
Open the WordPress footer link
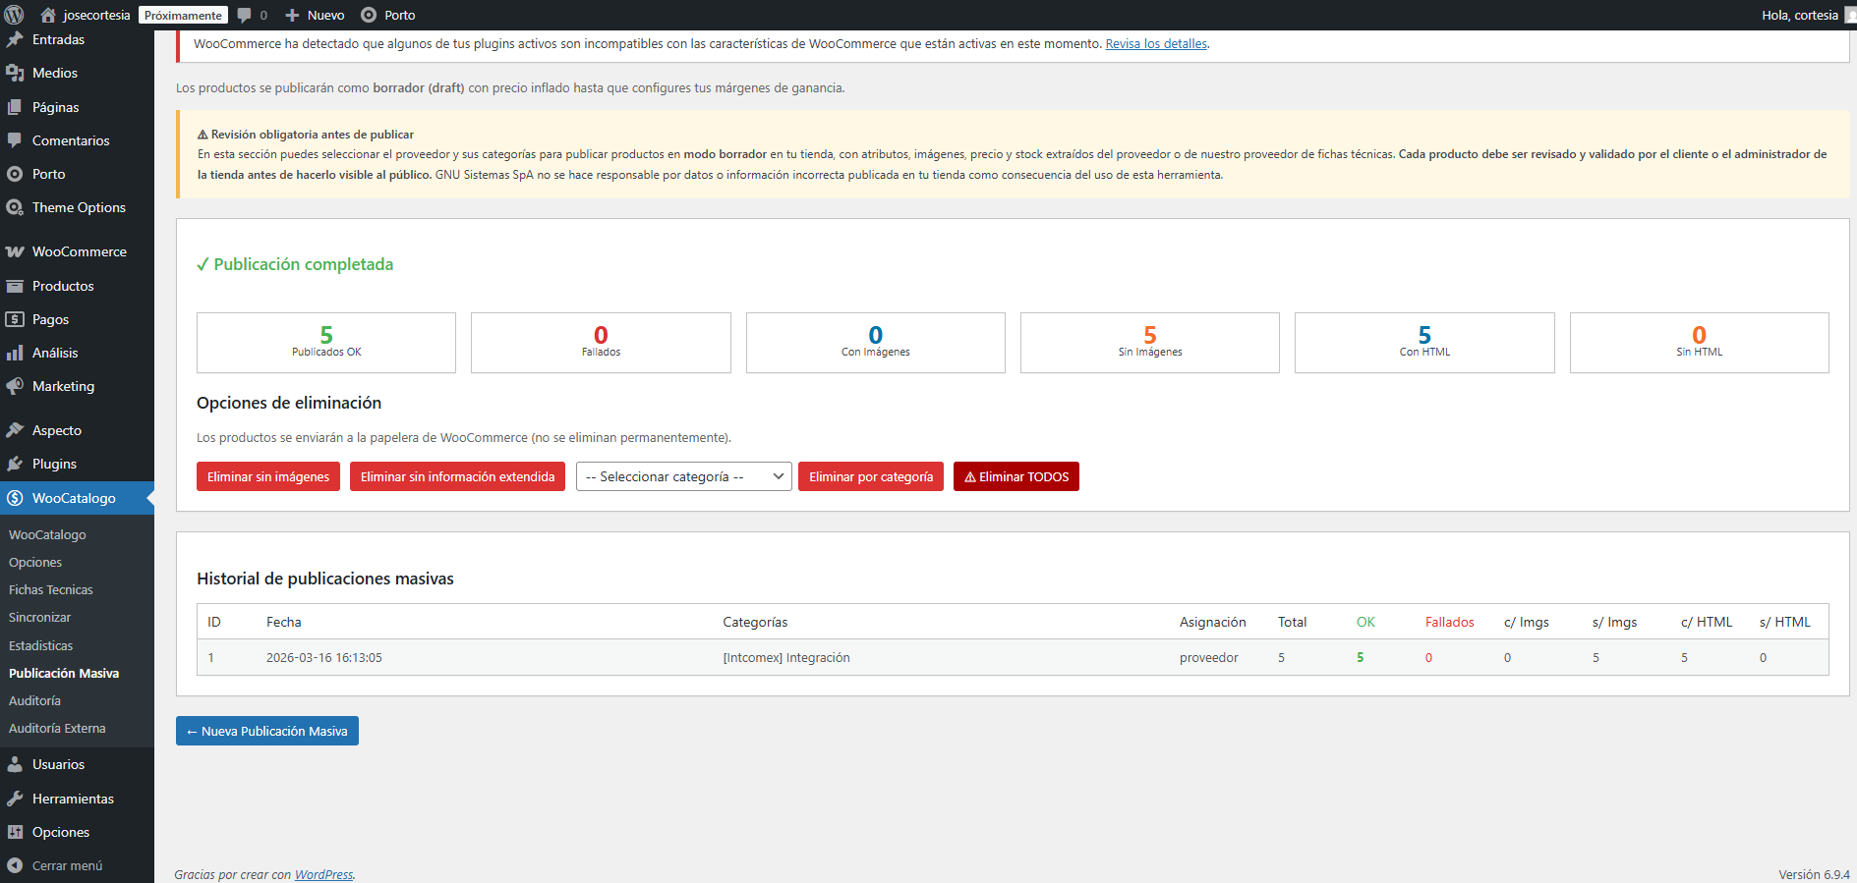[323, 874]
